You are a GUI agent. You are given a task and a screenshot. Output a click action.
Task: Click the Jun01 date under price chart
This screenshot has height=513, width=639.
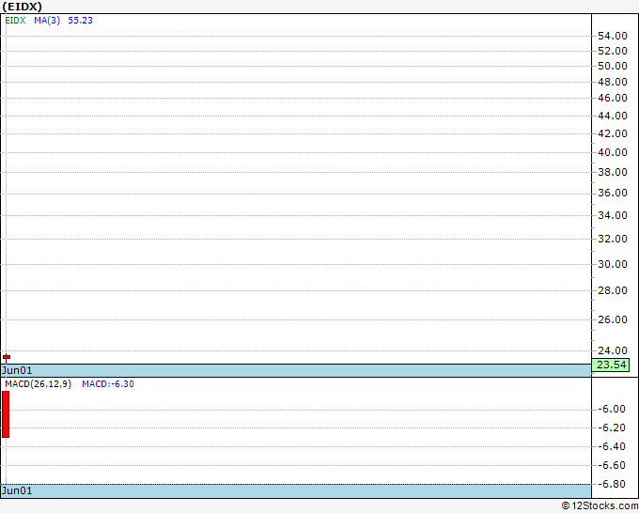pyautogui.click(x=17, y=370)
